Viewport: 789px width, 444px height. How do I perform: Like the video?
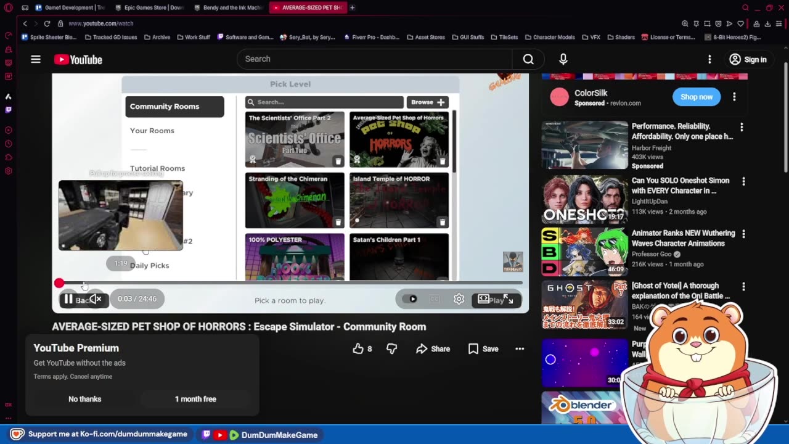pyautogui.click(x=362, y=349)
